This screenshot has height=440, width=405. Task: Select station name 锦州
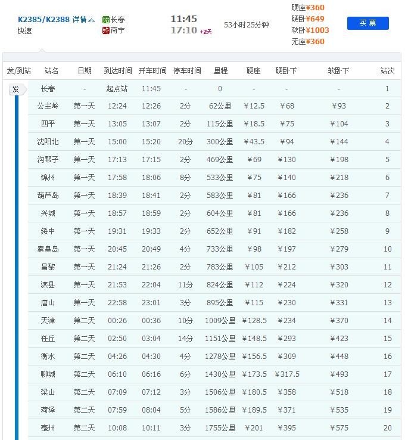point(48,177)
